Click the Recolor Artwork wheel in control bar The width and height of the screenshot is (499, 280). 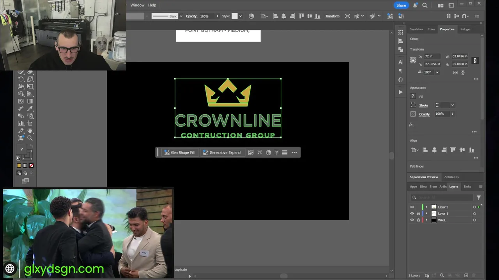coord(251,16)
